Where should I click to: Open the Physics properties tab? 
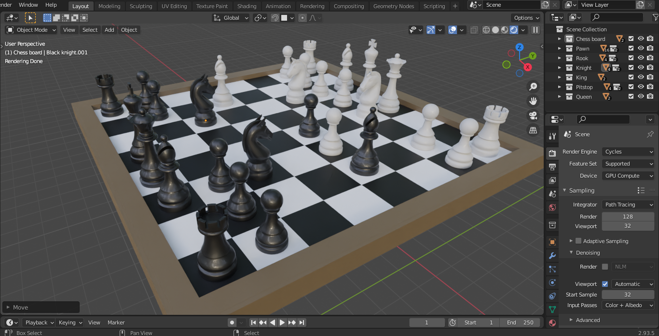(x=552, y=282)
